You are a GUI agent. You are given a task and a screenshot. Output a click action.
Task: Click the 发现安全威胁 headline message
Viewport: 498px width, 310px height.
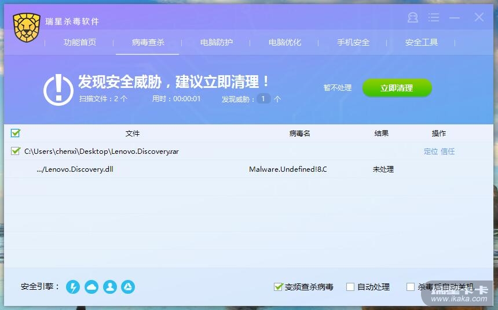[173, 82]
